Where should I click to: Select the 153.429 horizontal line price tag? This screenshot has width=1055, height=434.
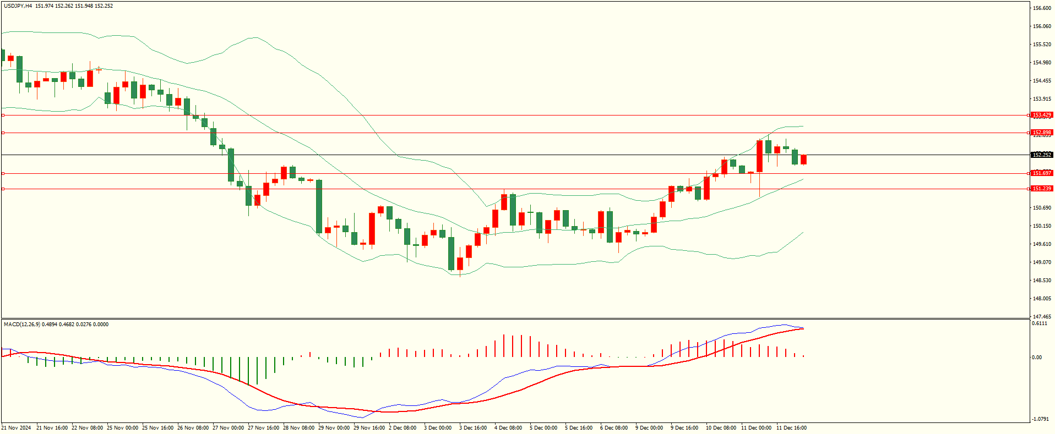[x=1041, y=115]
